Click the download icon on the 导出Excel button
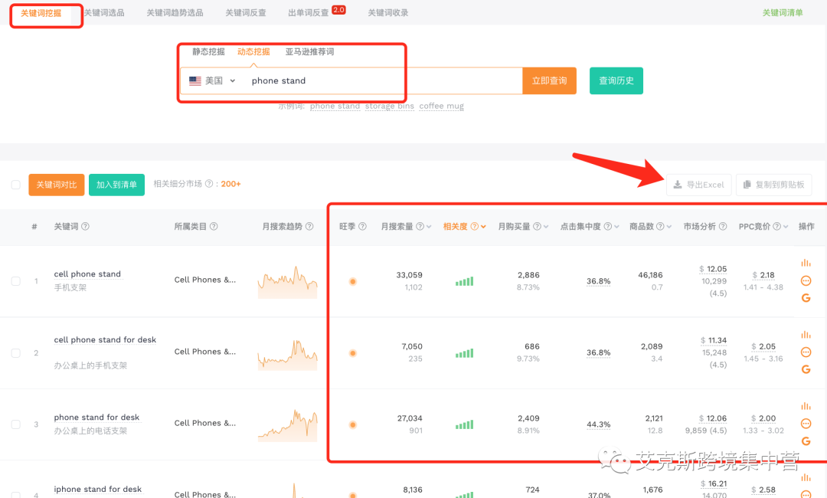 coord(677,184)
